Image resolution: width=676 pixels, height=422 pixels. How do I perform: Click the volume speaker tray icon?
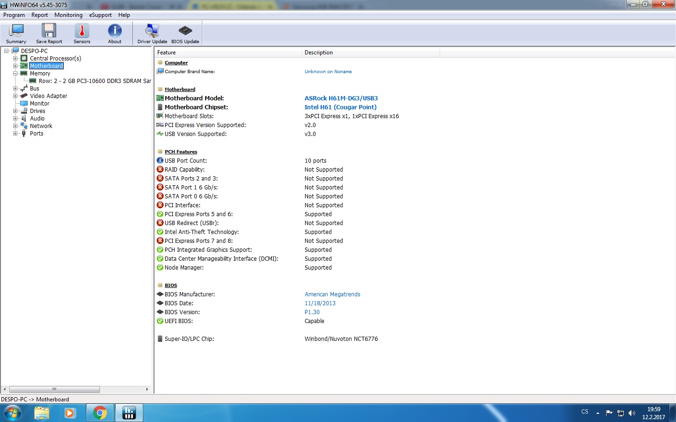pos(632,413)
